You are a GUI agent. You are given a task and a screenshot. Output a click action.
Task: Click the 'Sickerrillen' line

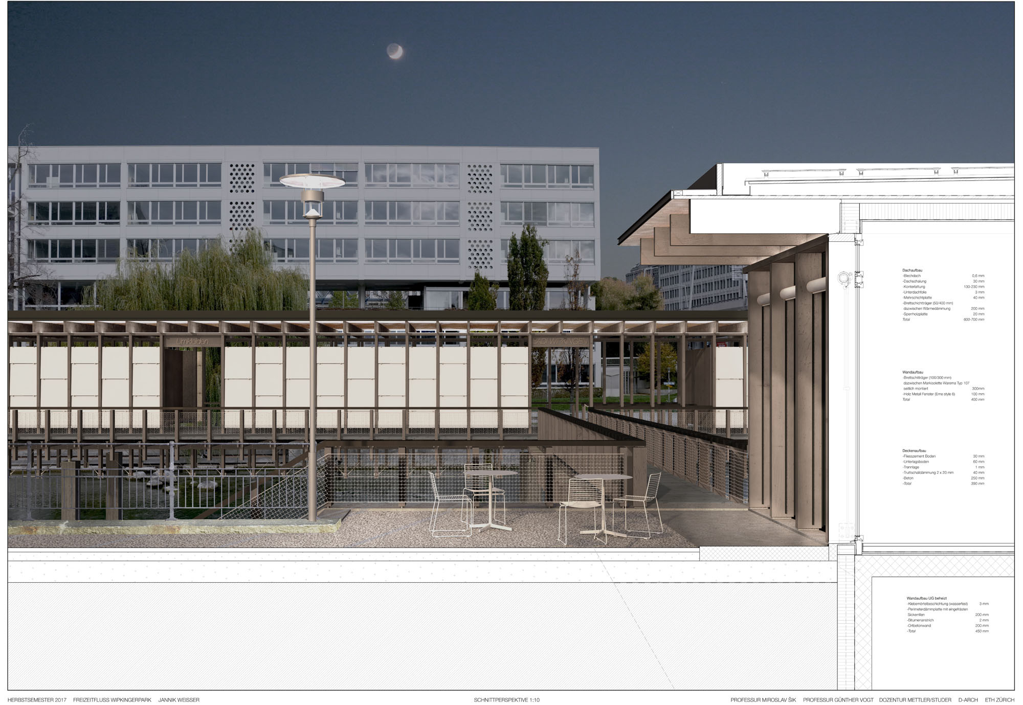pyautogui.click(x=916, y=615)
